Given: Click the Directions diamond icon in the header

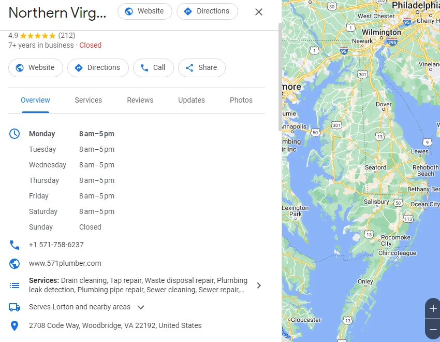Looking at the screenshot, I should click(x=187, y=11).
